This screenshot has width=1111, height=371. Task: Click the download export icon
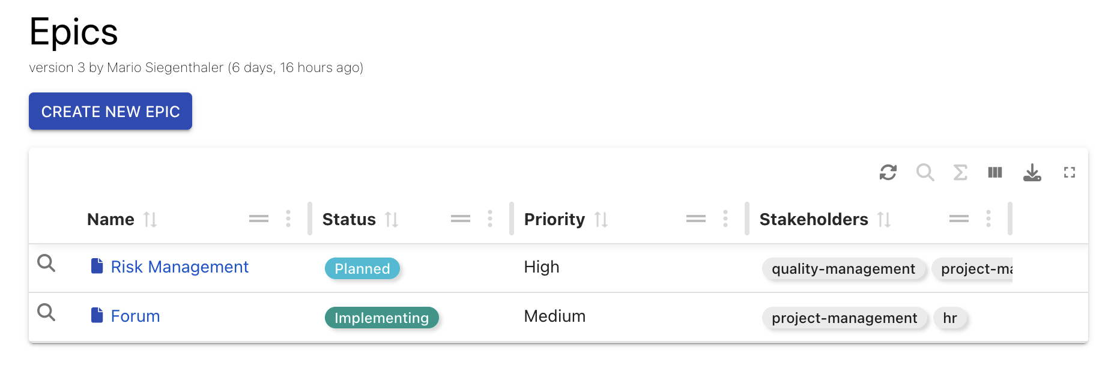(x=1032, y=173)
